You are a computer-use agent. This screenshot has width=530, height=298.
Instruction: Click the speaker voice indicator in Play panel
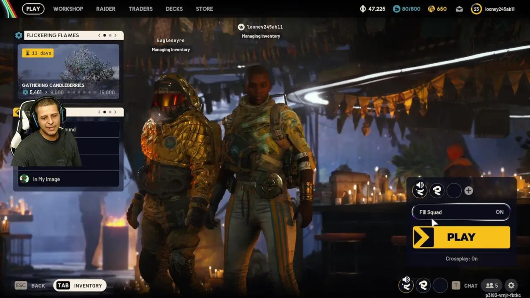click(x=420, y=185)
